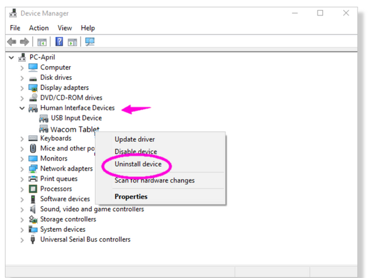Click the Forward arrow toolbar icon
This screenshot has width=375, height=278.
pyautogui.click(x=24, y=42)
